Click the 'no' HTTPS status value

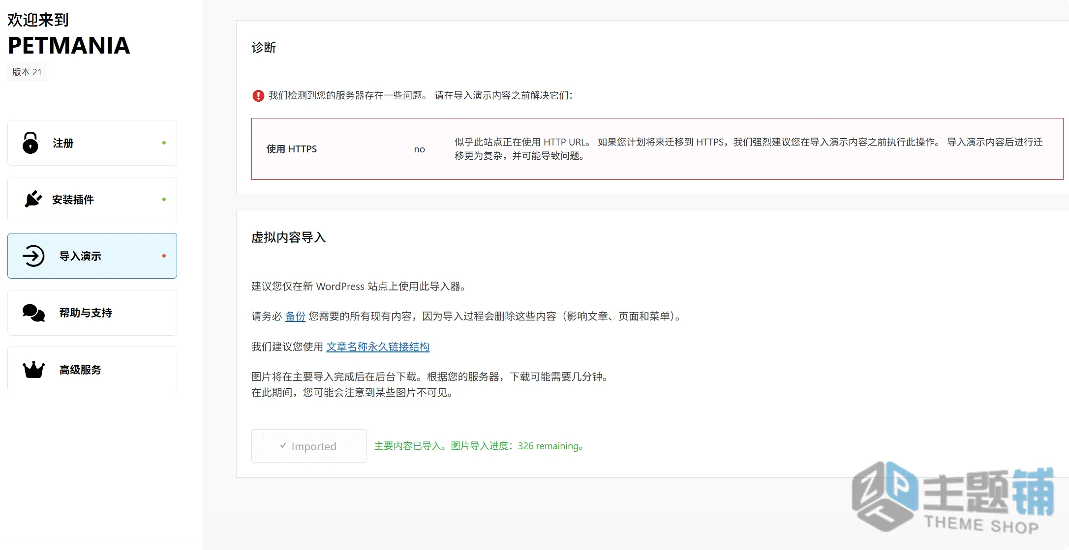[x=420, y=149]
